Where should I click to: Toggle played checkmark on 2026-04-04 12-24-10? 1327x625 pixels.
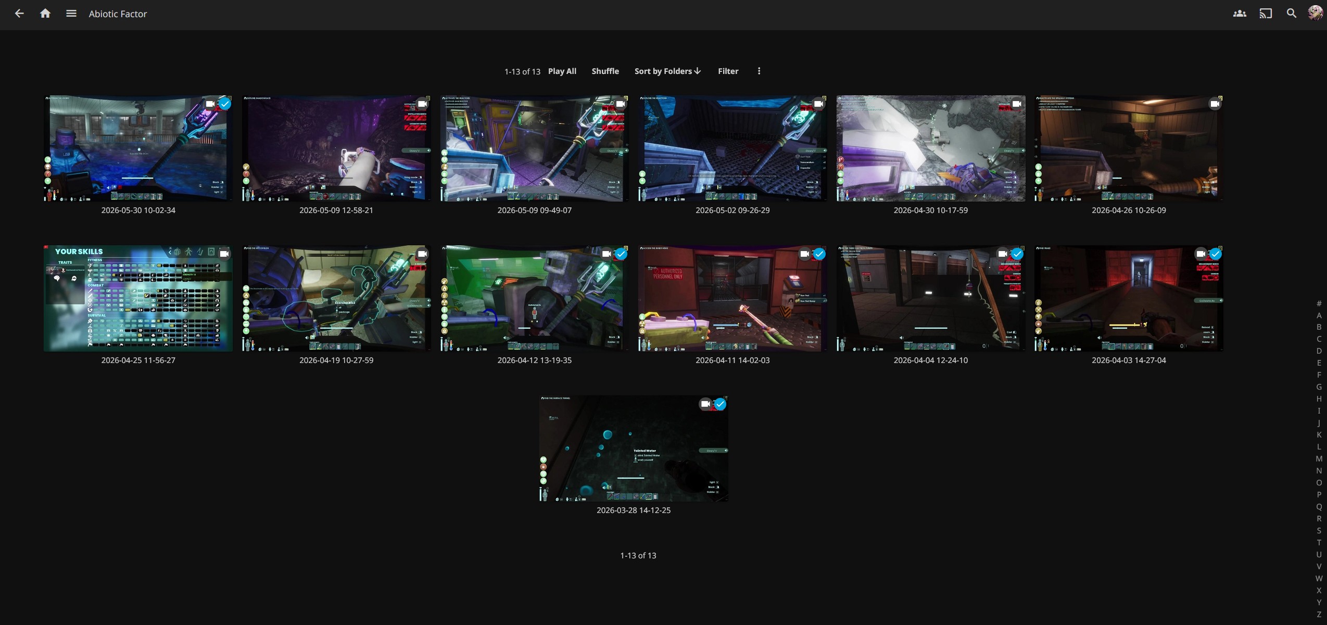pyautogui.click(x=1017, y=254)
